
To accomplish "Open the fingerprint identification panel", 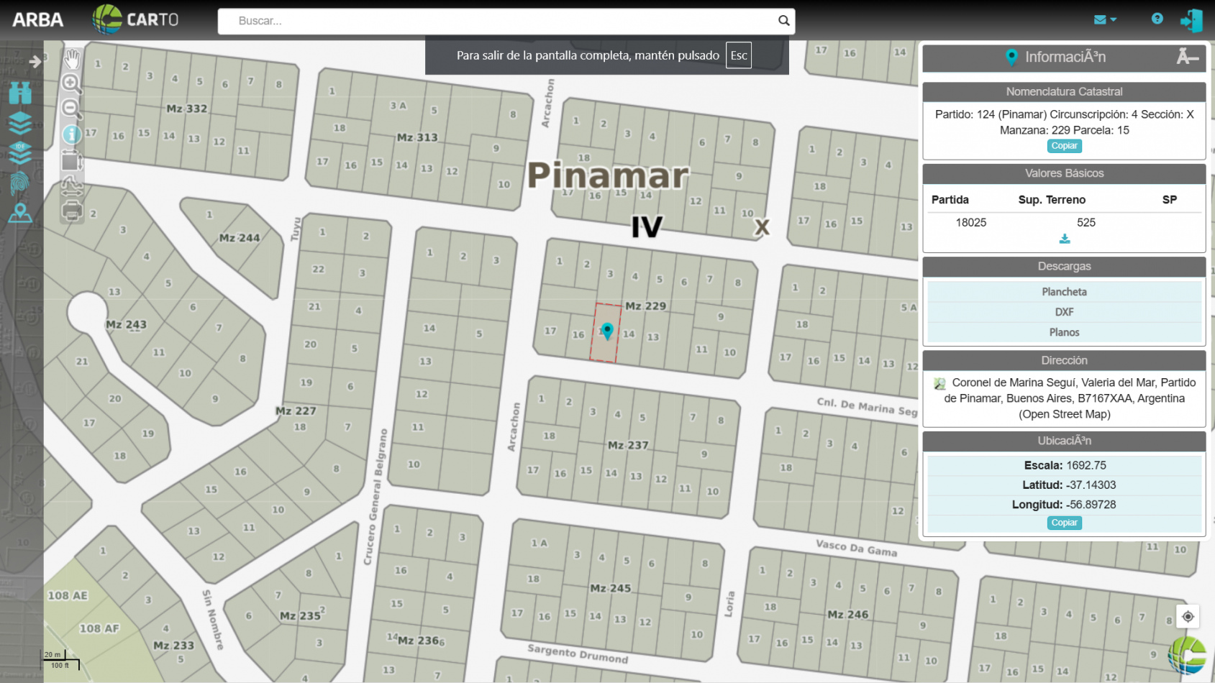I will pyautogui.click(x=20, y=183).
